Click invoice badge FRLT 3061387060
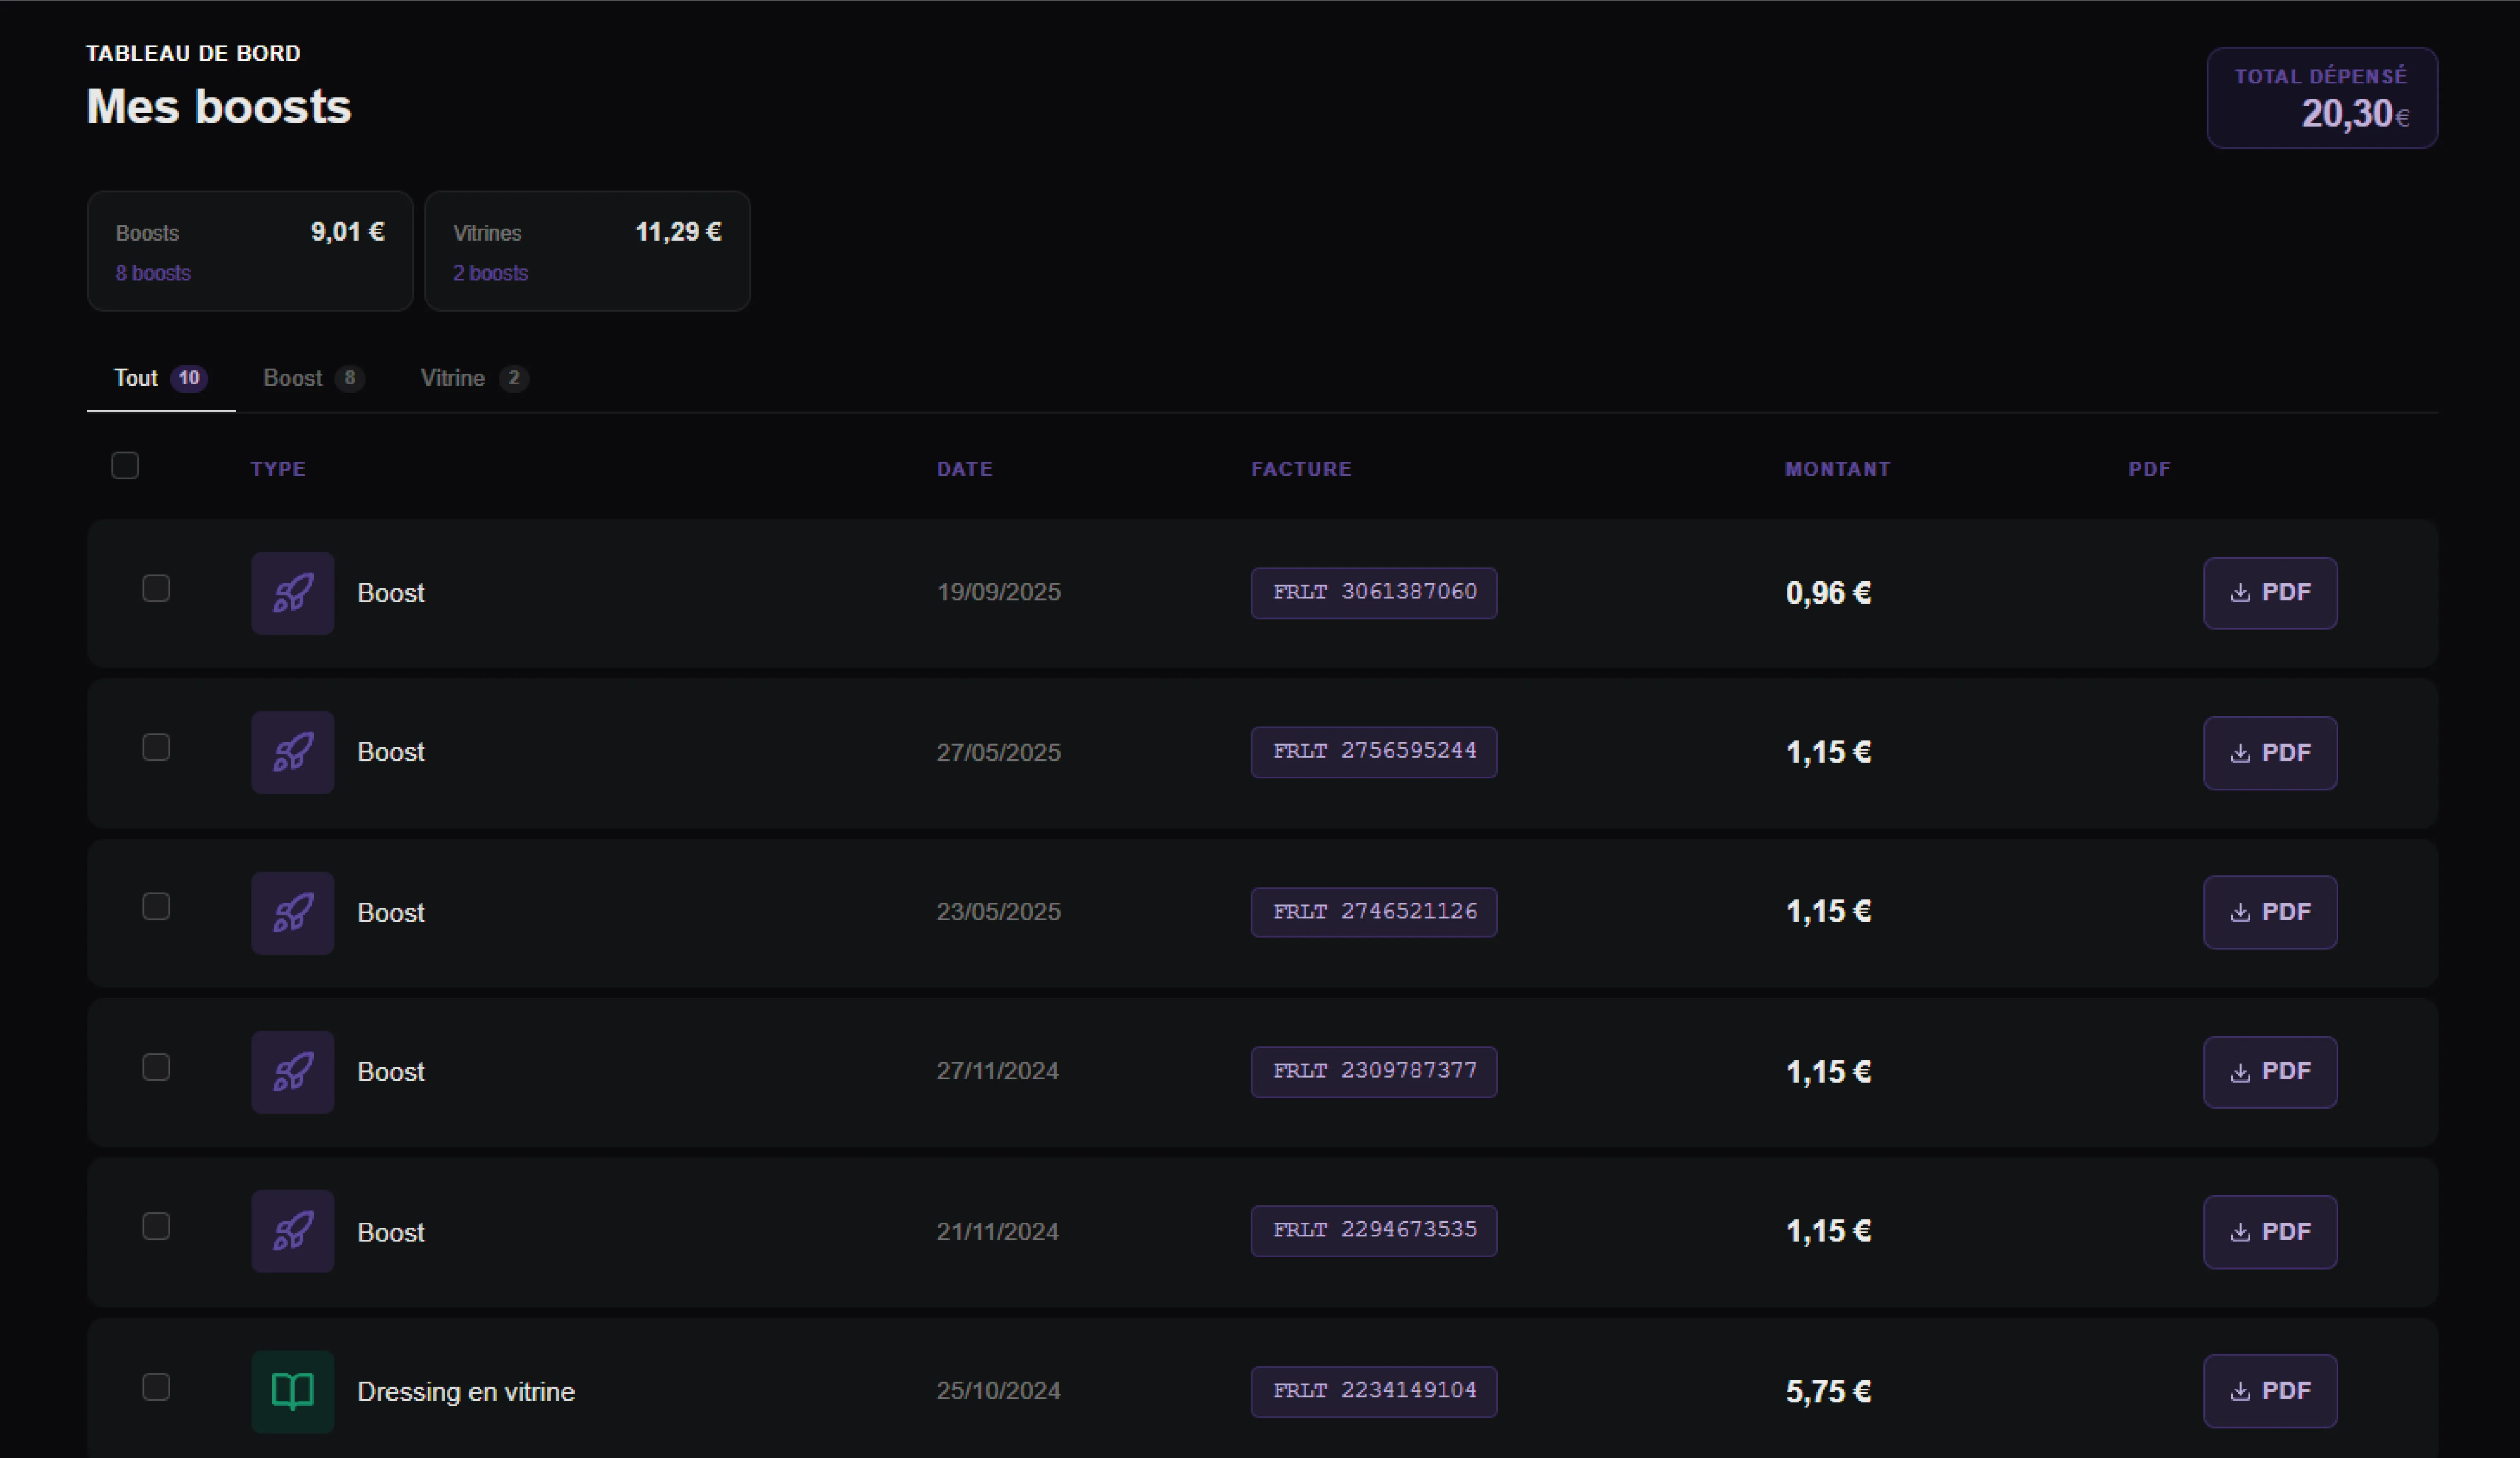The image size is (2520, 1458). pyautogui.click(x=1374, y=593)
